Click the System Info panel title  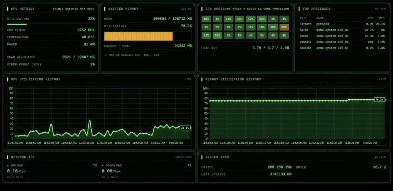click(x=217, y=157)
